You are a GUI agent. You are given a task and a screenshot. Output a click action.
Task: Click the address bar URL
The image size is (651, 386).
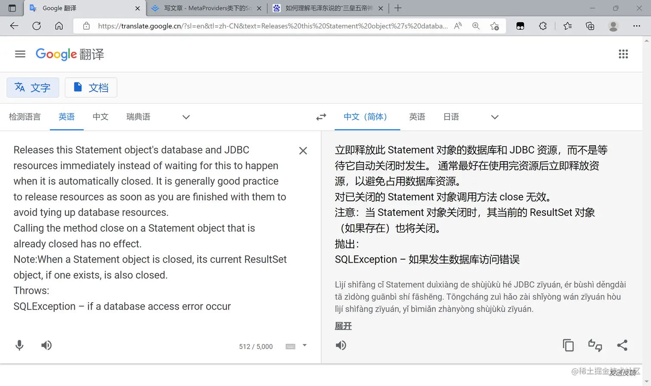[273, 26]
